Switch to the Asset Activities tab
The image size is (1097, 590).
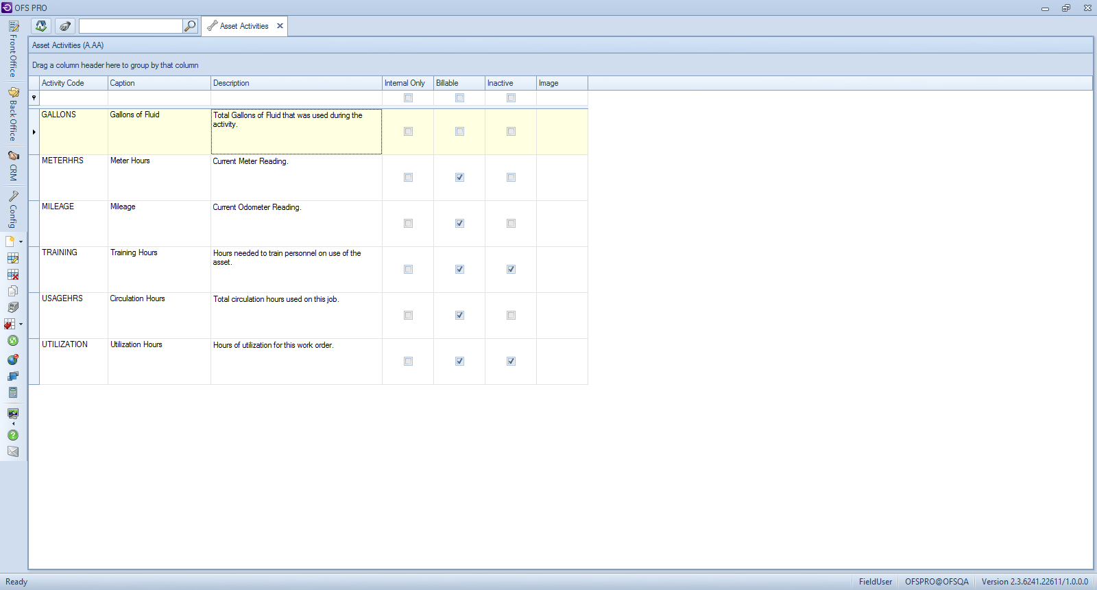click(x=244, y=26)
